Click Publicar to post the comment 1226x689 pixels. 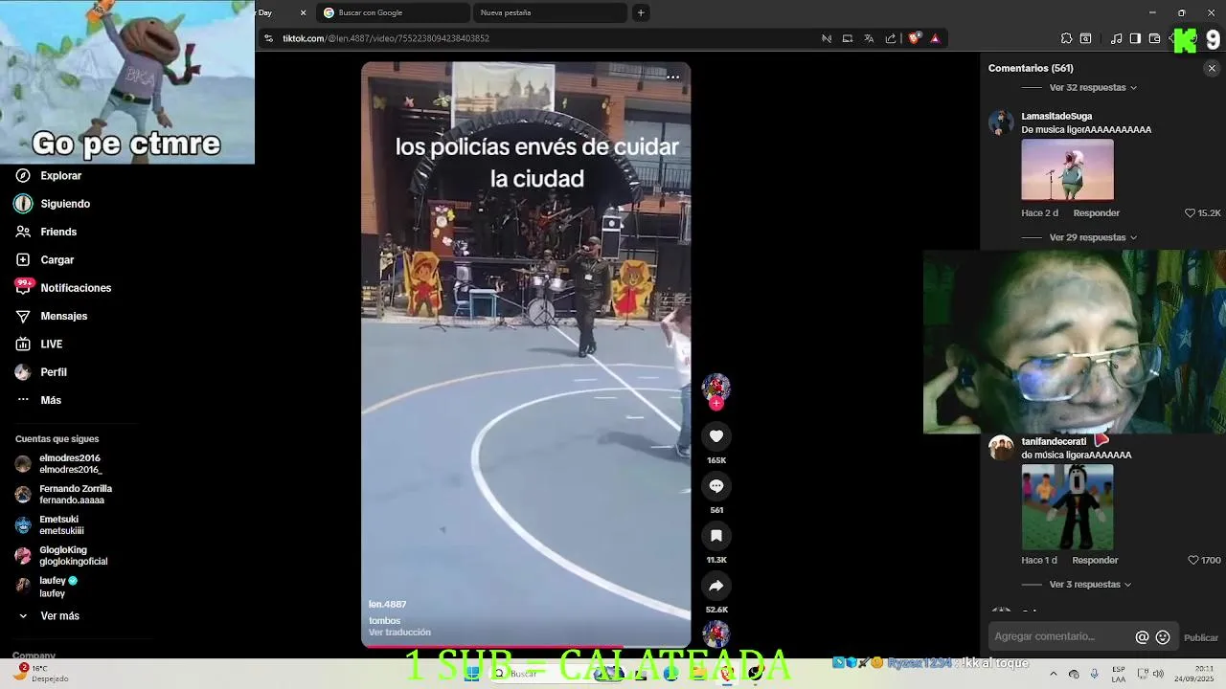point(1201,637)
